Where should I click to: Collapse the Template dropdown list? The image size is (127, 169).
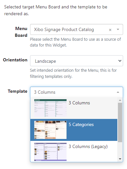(77, 92)
